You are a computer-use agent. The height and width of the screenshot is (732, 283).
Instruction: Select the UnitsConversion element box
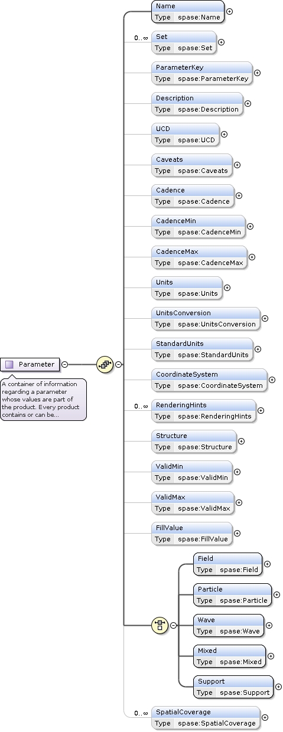point(206,318)
